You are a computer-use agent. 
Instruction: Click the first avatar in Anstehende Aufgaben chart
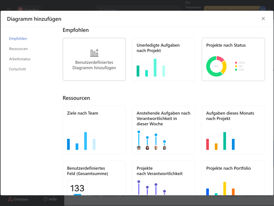(x=139, y=148)
